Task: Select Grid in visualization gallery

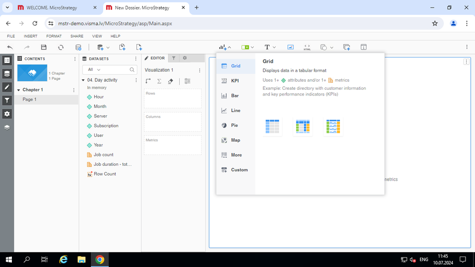Action: pos(236,66)
